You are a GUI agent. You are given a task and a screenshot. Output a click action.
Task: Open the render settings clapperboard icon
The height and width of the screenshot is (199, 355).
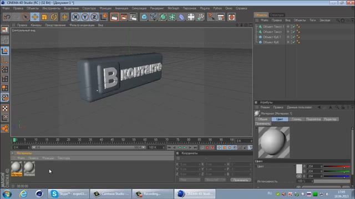coord(133,17)
